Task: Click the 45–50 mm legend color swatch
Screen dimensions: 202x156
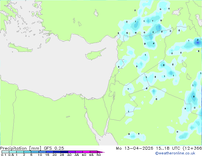Action: click(x=94, y=152)
